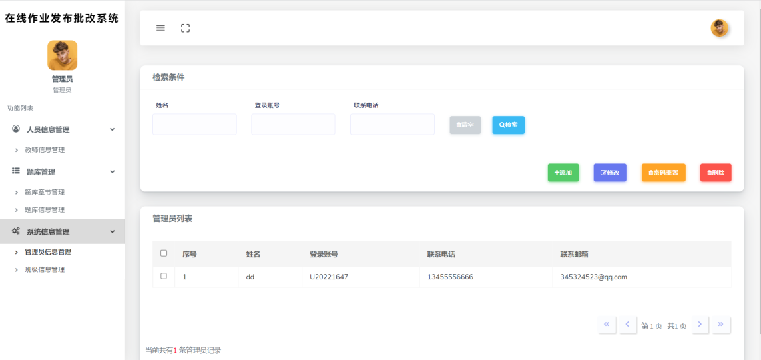Click the 在线作业发布批改系统 title
Screen dimensions: 761x360
pyautogui.click(x=61, y=19)
